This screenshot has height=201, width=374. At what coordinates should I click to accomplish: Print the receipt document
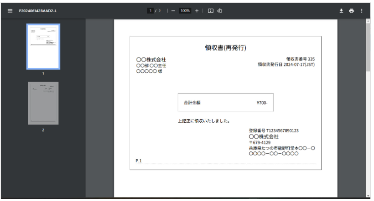pos(351,10)
